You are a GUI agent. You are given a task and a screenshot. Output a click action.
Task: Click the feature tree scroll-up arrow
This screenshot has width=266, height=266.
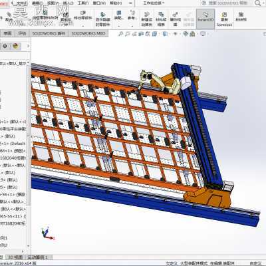coord(28,63)
